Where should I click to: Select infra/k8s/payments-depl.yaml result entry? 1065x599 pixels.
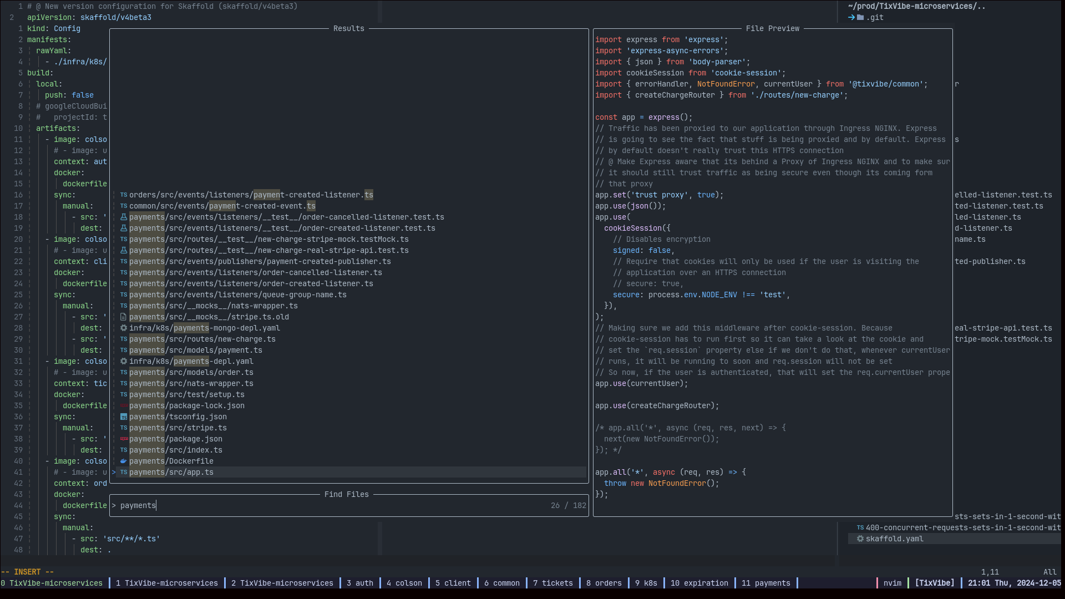[191, 361]
